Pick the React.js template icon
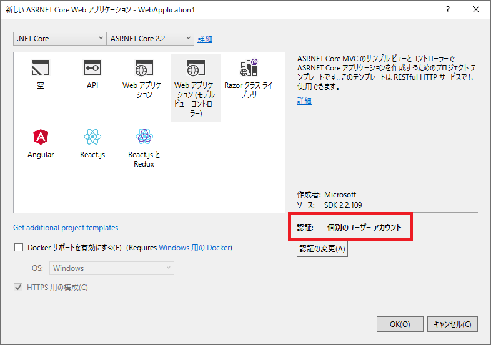 point(92,137)
